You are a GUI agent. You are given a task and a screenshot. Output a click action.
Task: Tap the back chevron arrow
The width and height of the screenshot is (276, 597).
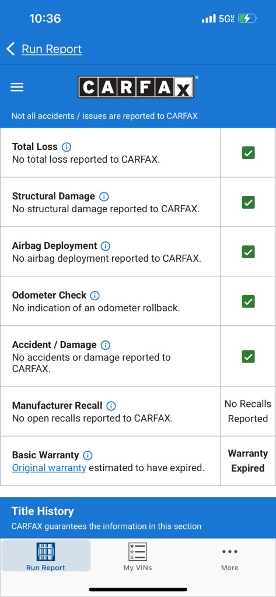pyautogui.click(x=11, y=49)
